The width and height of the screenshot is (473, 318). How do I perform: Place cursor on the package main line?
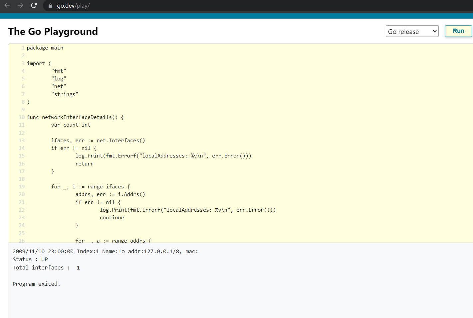coord(45,48)
